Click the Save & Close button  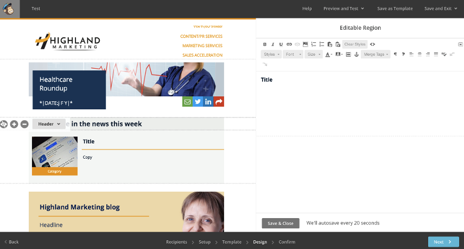click(x=281, y=223)
